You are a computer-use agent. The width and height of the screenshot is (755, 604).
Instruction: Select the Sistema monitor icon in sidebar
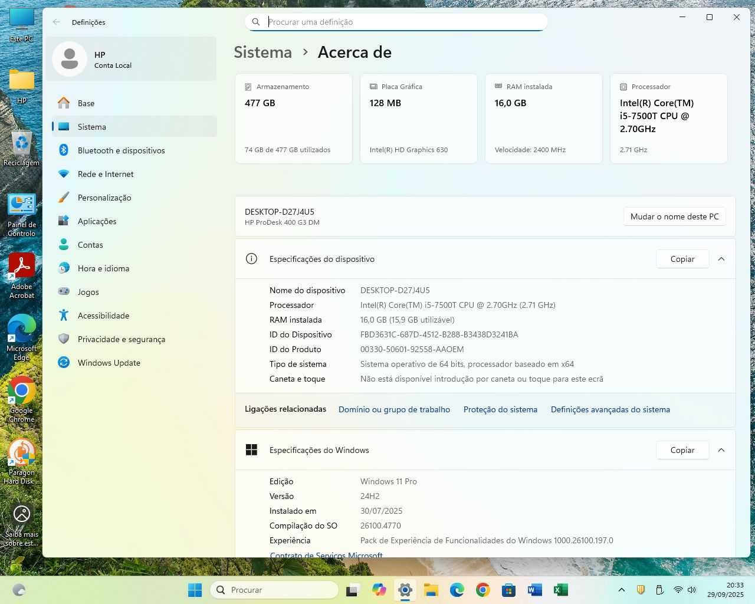[x=64, y=127]
